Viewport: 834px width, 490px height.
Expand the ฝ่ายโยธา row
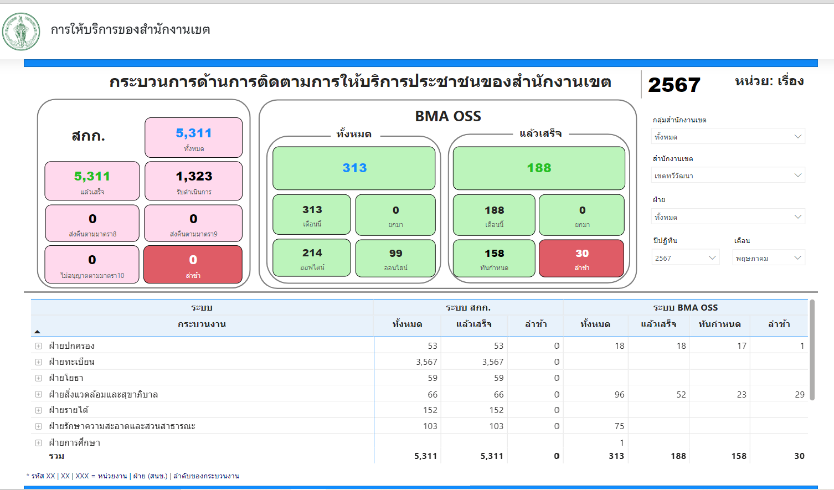(39, 378)
